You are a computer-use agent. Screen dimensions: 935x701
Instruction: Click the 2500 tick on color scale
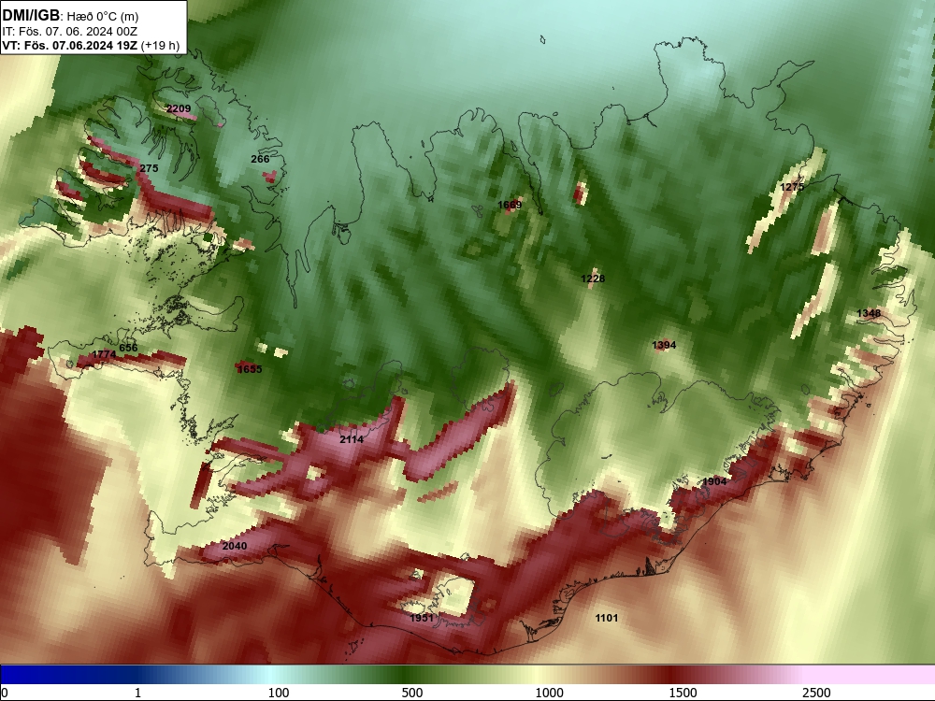click(816, 693)
